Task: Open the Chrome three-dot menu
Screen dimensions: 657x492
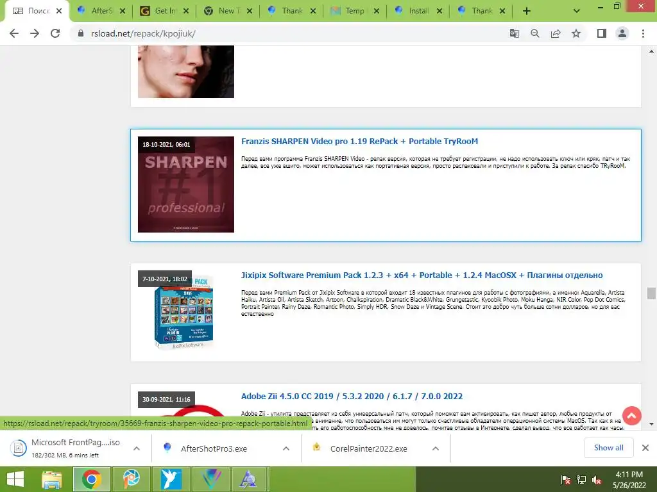Action: pyautogui.click(x=643, y=33)
